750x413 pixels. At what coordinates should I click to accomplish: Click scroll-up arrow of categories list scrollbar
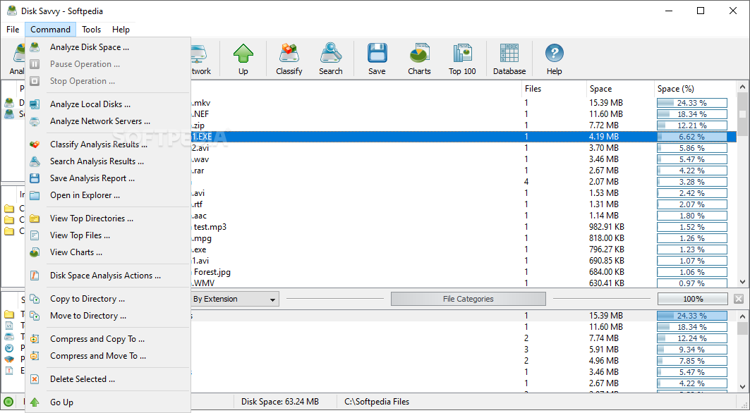pyautogui.click(x=742, y=316)
